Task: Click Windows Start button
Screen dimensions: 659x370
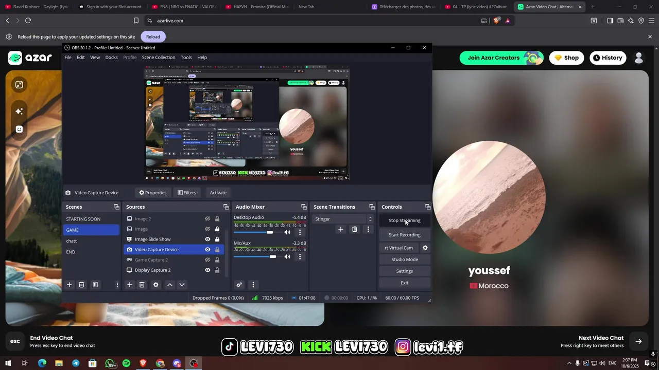Action: 8,363
